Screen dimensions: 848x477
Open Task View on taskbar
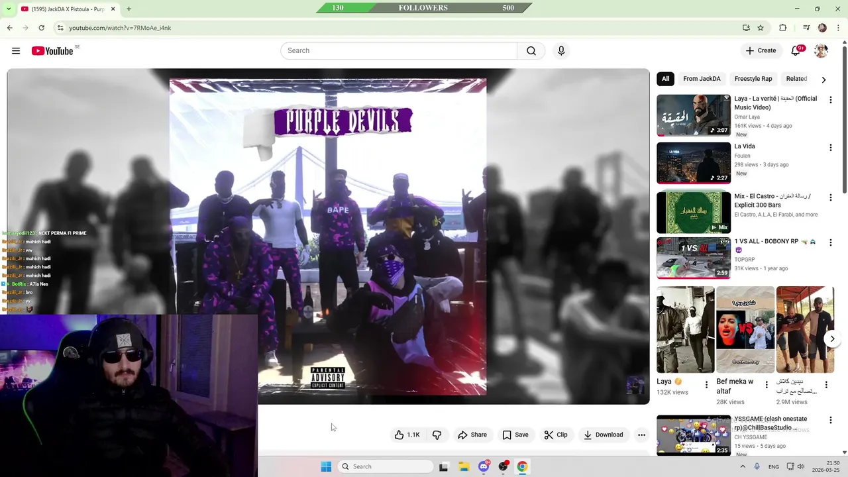(x=444, y=466)
